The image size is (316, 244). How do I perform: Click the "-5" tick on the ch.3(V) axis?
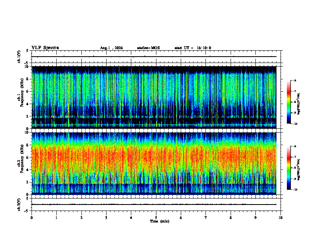click(27, 211)
